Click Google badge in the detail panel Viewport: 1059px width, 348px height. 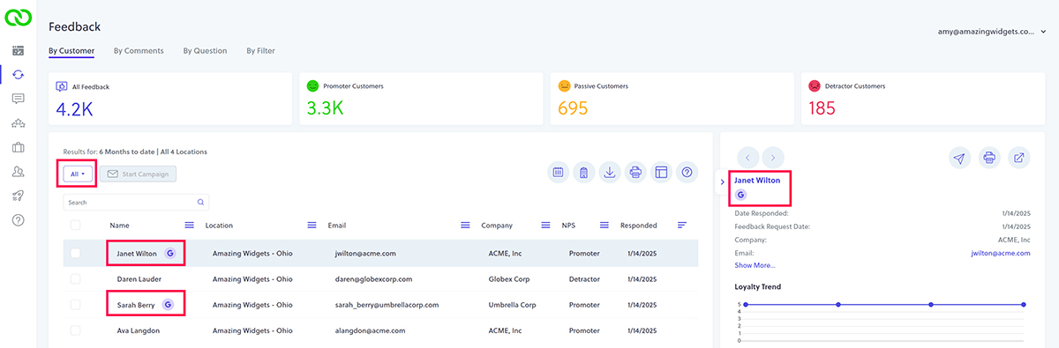click(x=741, y=194)
